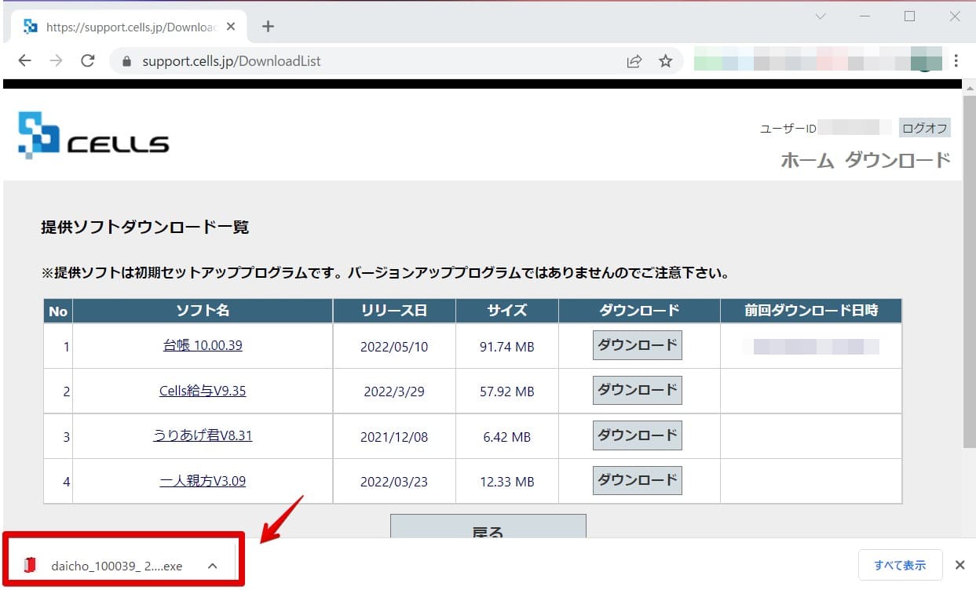Click the Cells logo in the header
976x590 pixels.
point(93,135)
